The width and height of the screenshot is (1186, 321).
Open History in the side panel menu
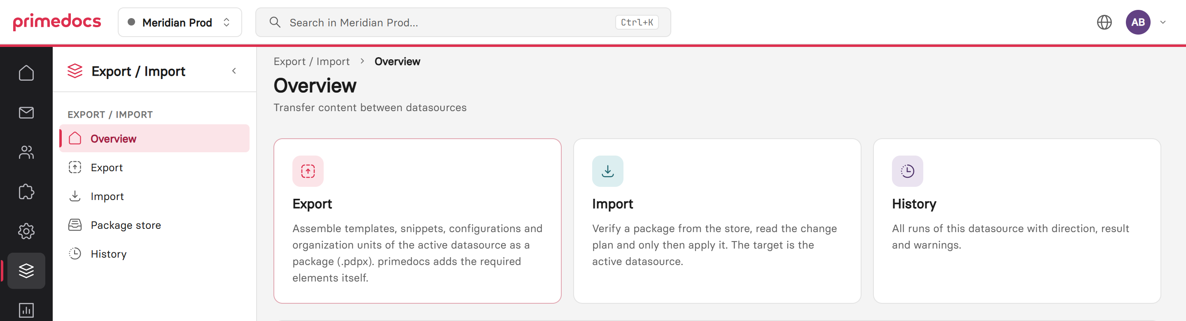154,254
